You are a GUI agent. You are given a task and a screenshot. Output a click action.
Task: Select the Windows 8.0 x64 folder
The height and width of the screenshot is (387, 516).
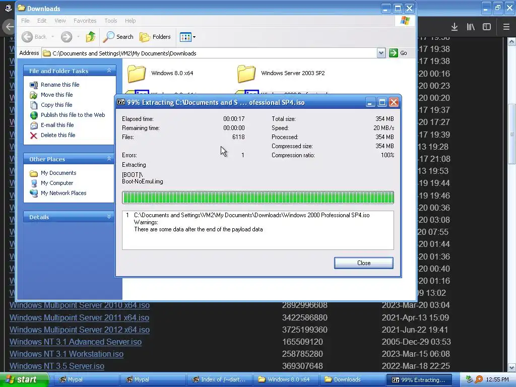tap(161, 73)
